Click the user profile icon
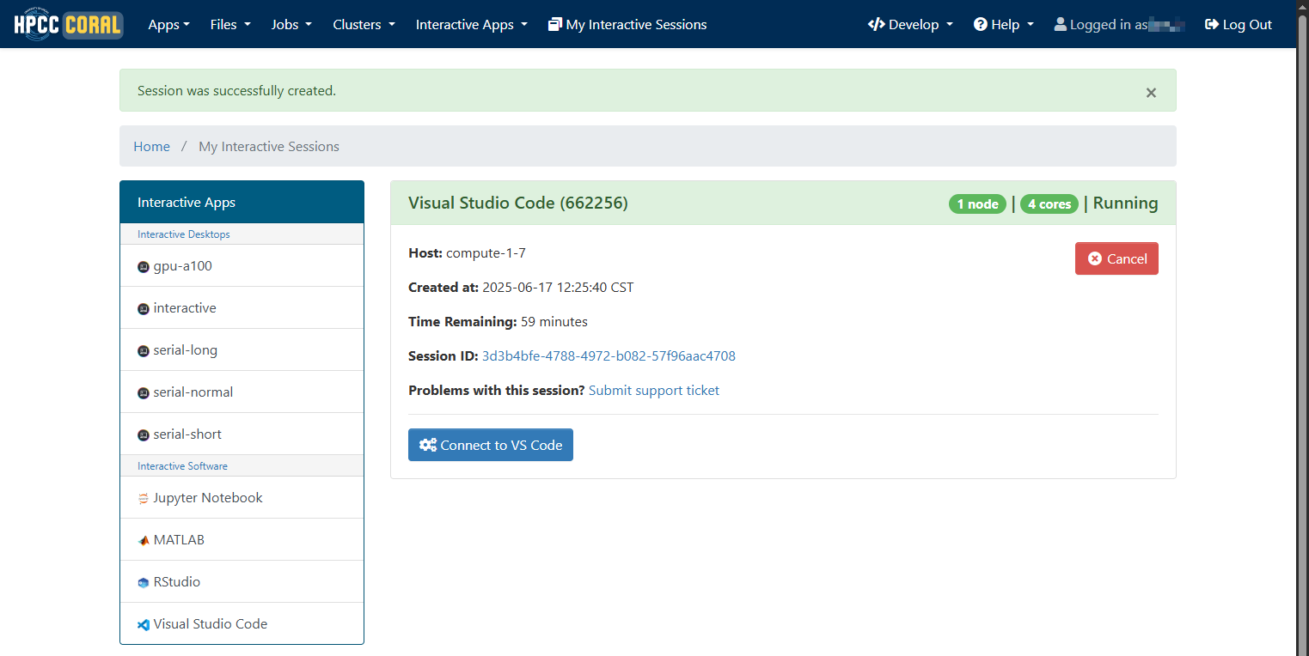This screenshot has height=656, width=1309. [x=1061, y=24]
